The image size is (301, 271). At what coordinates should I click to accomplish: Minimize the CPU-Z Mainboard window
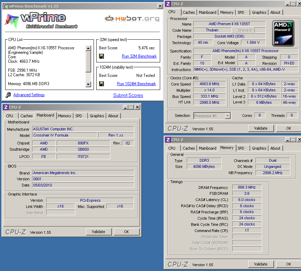[125, 107]
